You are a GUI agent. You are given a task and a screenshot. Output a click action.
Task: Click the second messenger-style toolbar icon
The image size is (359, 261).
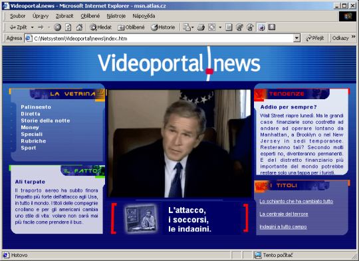click(250, 27)
